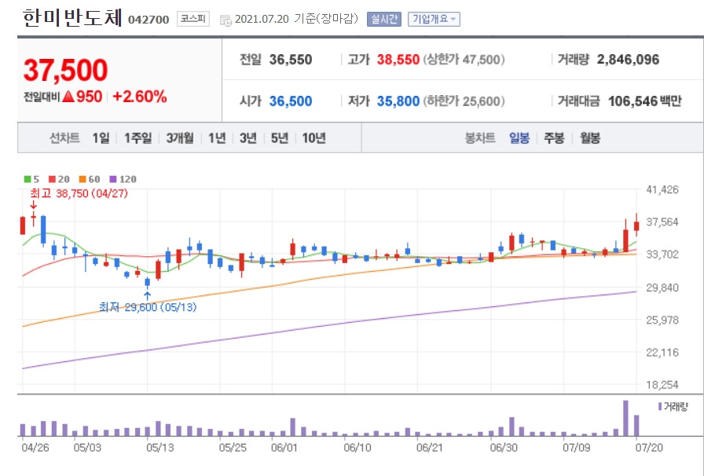This screenshot has height=476, width=704.
Task: Click the 하한가 25,600 text
Action: point(464,101)
